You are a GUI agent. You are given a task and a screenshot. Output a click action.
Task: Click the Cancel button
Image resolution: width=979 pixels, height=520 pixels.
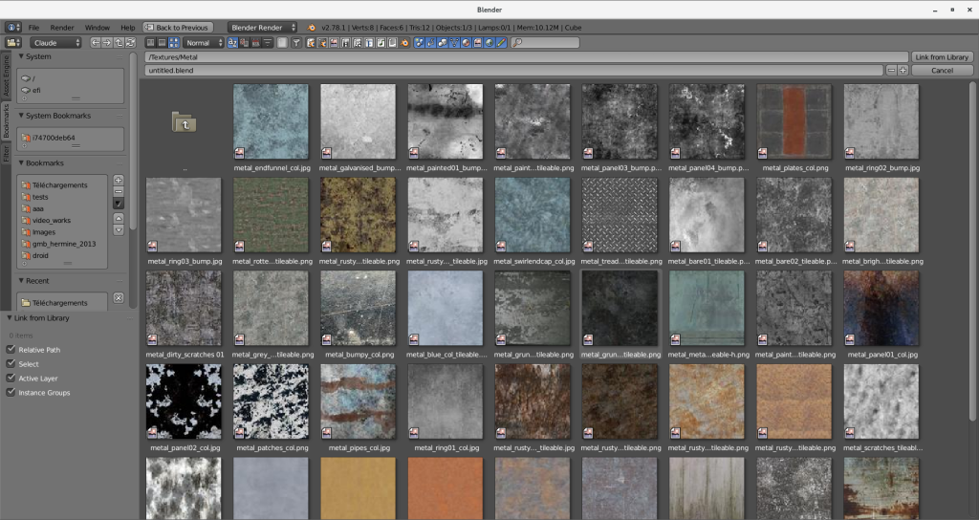(942, 71)
